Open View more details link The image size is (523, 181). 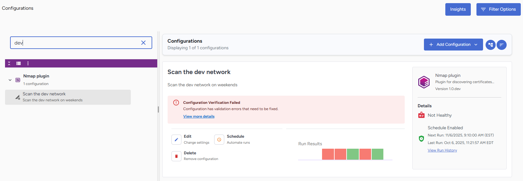199,116
